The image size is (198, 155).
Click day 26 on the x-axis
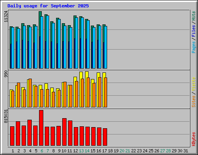point(157,151)
